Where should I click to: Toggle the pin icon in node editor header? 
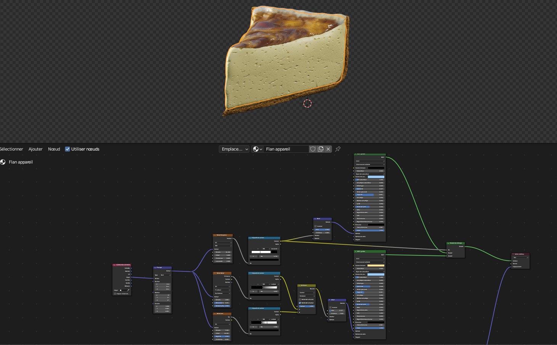[x=338, y=149]
